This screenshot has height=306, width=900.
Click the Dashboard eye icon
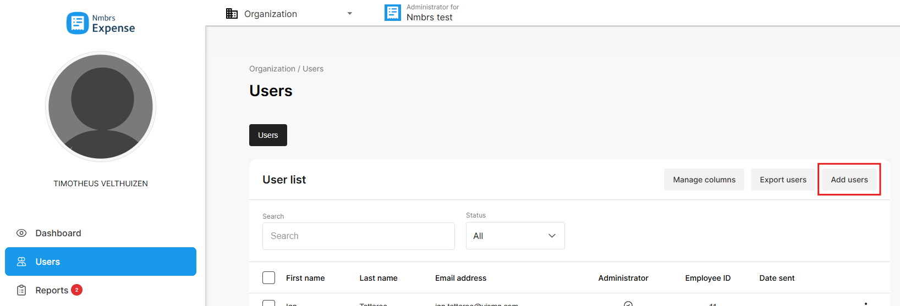pos(21,233)
